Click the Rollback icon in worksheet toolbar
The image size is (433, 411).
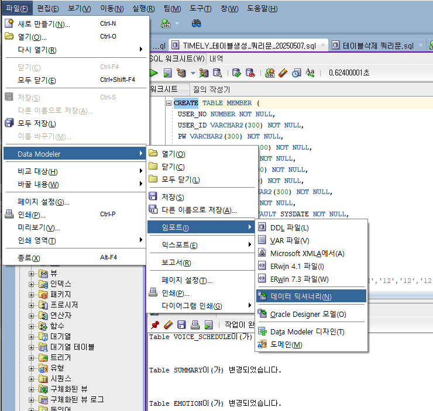250,73
